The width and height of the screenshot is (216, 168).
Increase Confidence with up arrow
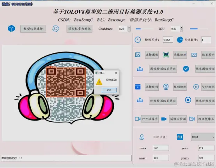[x=129, y=27]
